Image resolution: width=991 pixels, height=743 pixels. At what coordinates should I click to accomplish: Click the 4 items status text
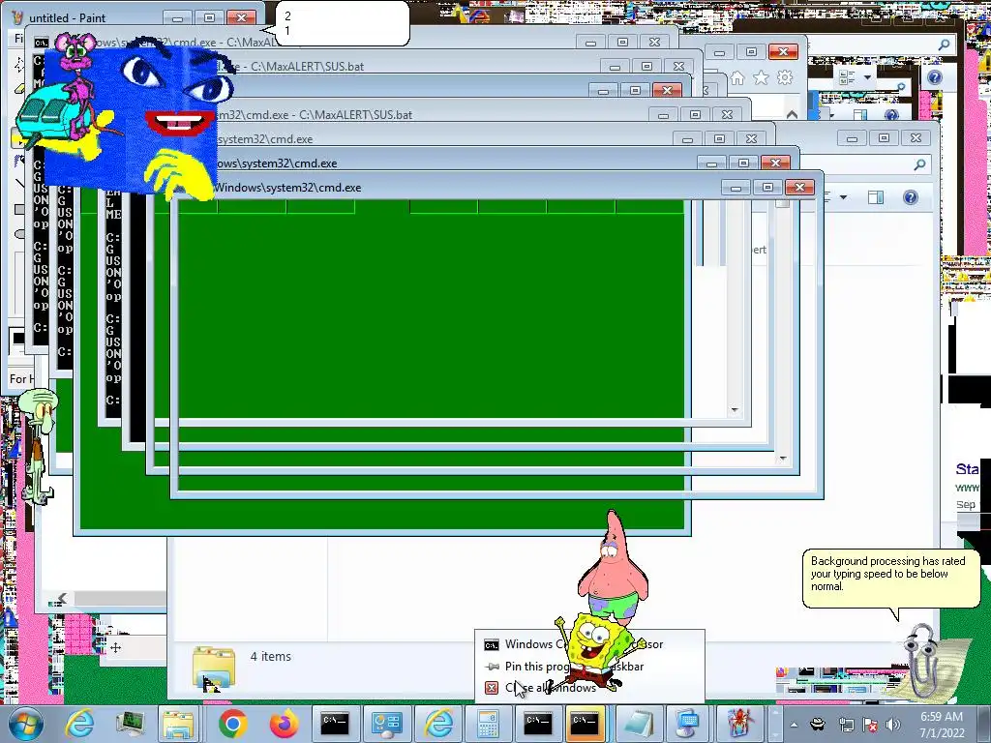[271, 657]
